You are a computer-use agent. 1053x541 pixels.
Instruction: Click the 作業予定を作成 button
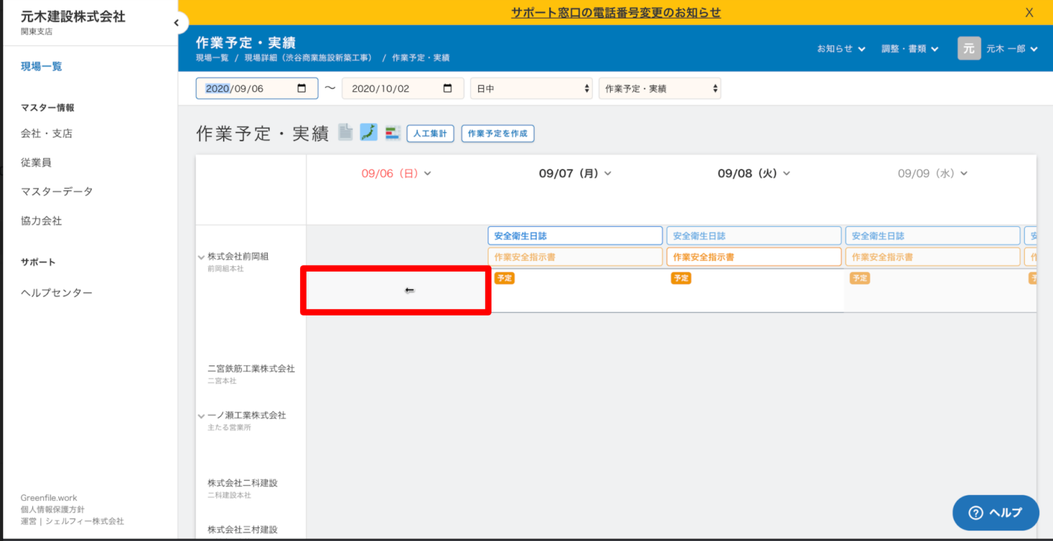498,133
